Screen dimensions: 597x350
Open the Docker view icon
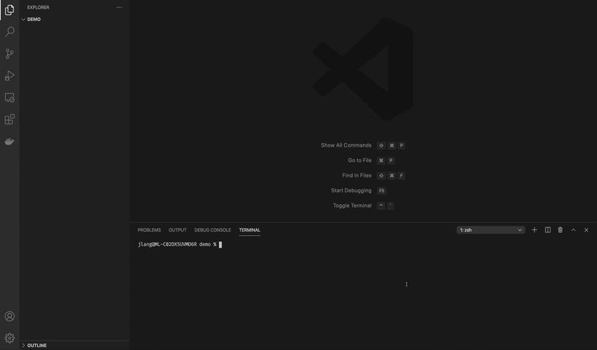(x=10, y=142)
